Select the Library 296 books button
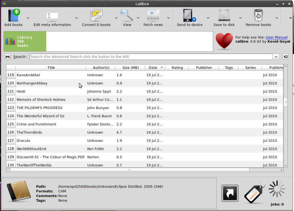The image size is (294, 211). (x=25, y=42)
